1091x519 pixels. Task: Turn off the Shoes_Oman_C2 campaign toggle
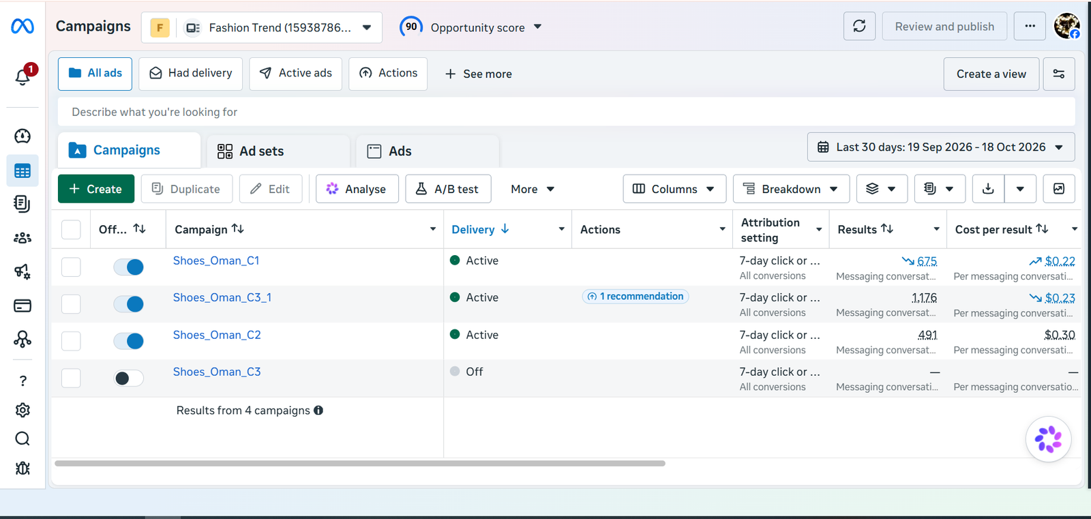128,341
